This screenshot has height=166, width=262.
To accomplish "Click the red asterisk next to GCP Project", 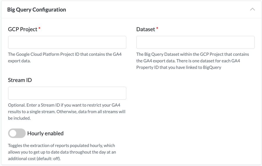I will [x=39, y=29].
